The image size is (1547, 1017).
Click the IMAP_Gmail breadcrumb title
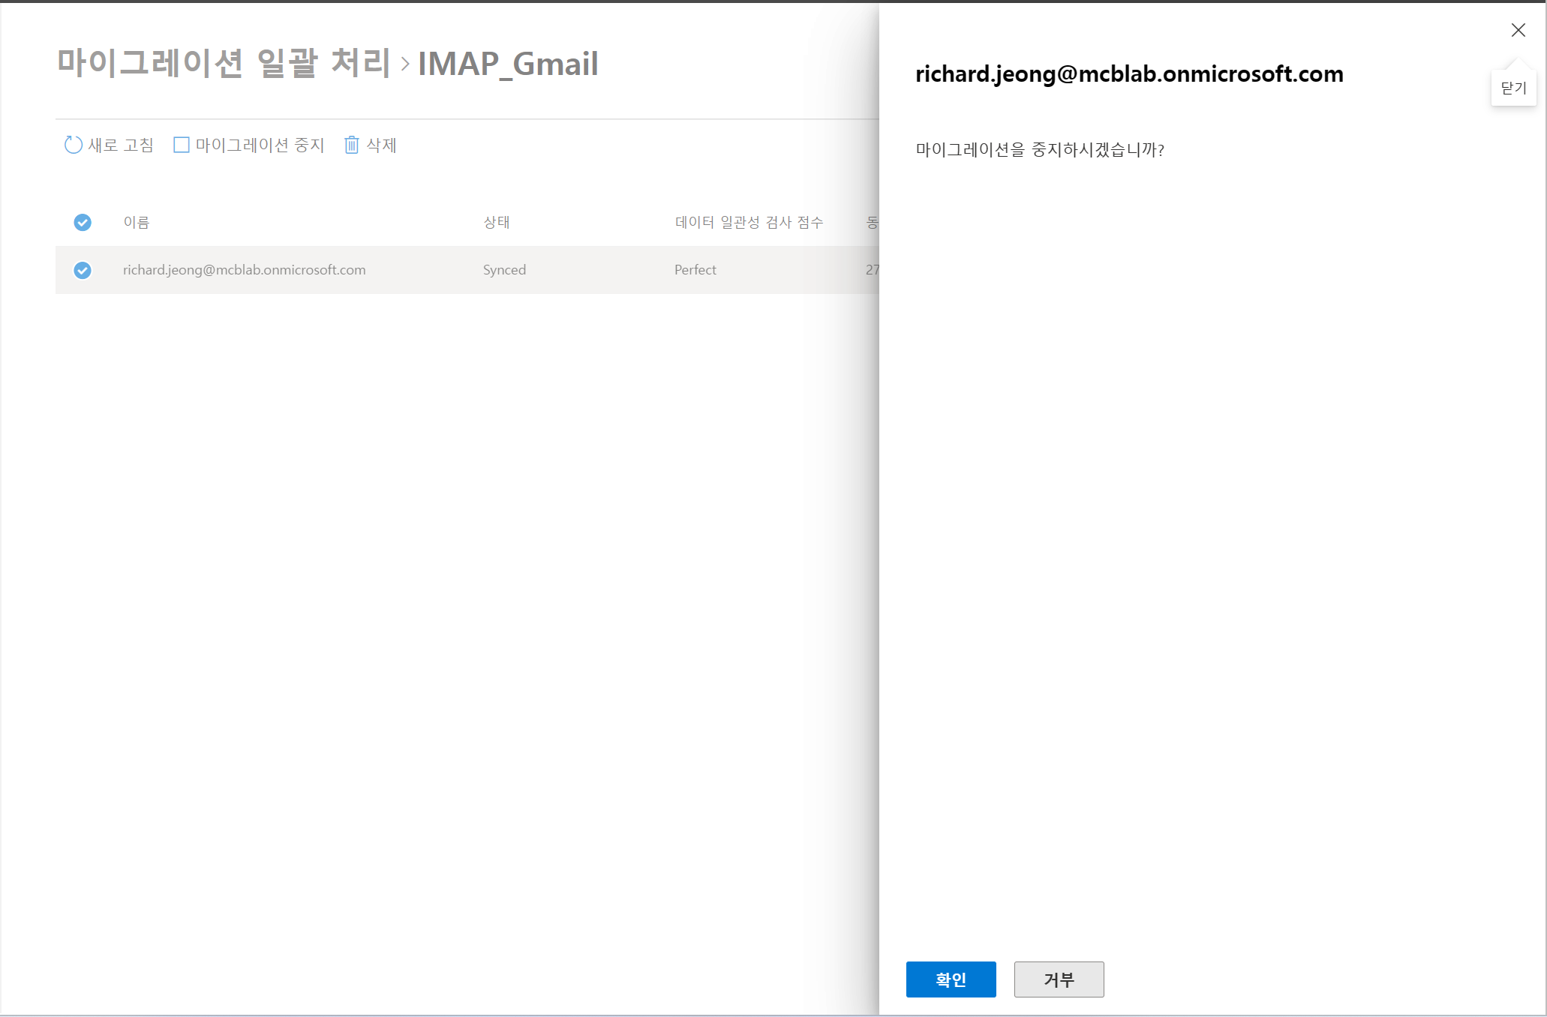508,64
